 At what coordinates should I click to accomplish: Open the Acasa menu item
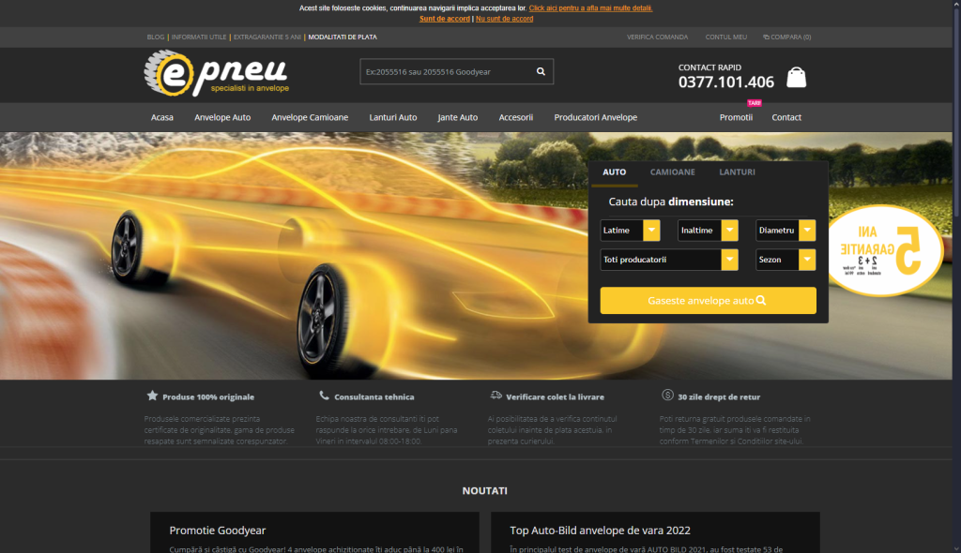pos(161,117)
